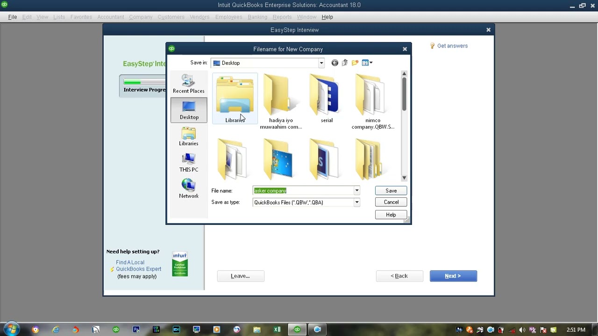Open Excel from the taskbar
598x336 pixels.
[x=277, y=329]
